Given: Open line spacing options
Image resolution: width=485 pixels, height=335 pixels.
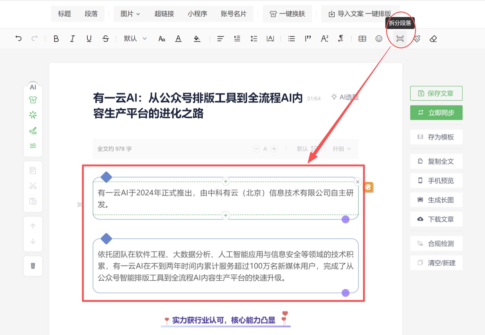Looking at the screenshot, I should tap(254, 39).
